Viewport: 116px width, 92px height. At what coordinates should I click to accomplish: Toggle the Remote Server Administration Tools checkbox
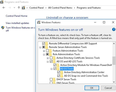(44, 47)
